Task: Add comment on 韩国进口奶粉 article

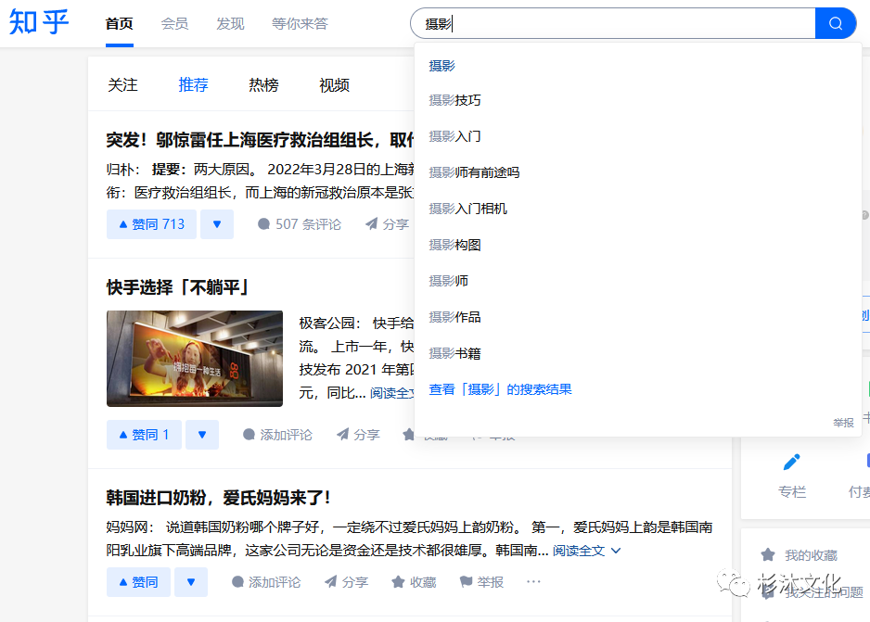Action: tap(266, 582)
